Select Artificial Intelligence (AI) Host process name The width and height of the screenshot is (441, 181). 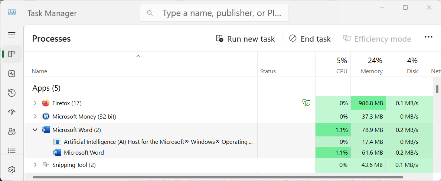pos(158,142)
